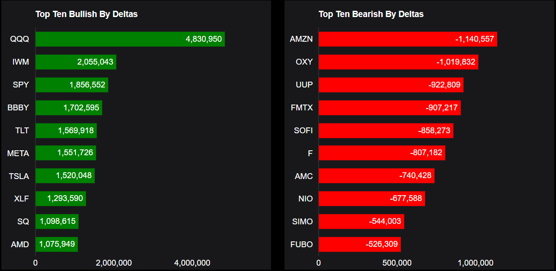Click the BBBY ticker label
The width and height of the screenshot is (556, 271).
(18, 108)
